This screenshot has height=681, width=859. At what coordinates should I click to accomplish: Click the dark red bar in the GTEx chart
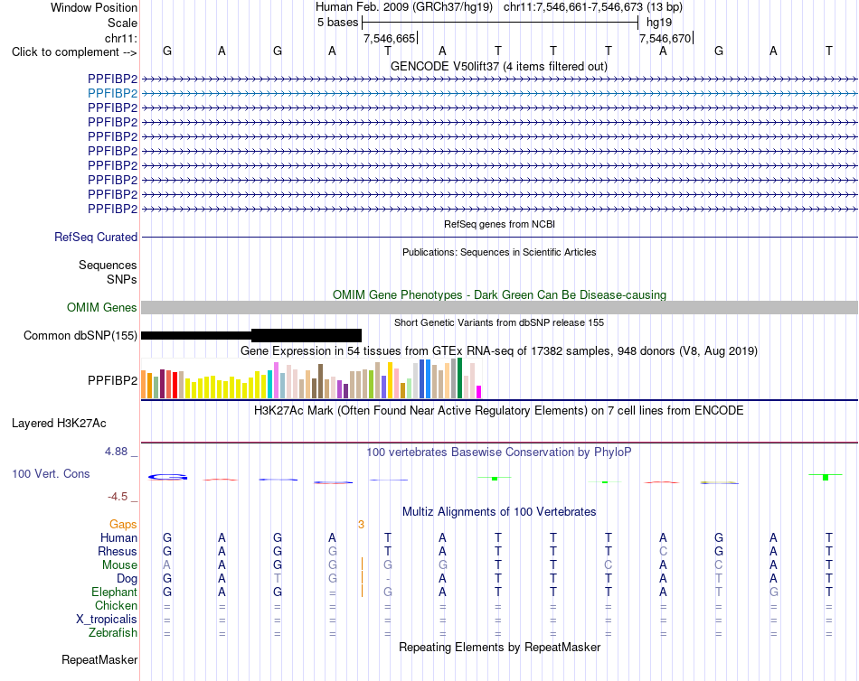coord(162,384)
